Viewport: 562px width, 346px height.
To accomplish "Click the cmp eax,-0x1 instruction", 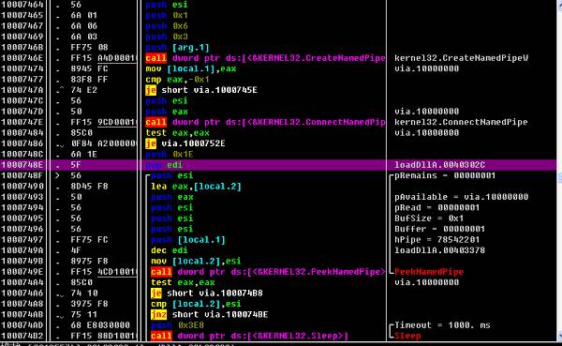I will [x=177, y=80].
